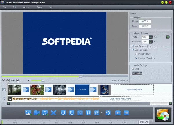Uncheck the Use Transition checkbox
174x125 pixels.
pos(133,50)
